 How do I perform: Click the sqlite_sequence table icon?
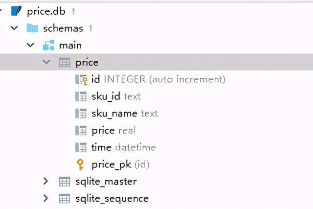[65, 198]
